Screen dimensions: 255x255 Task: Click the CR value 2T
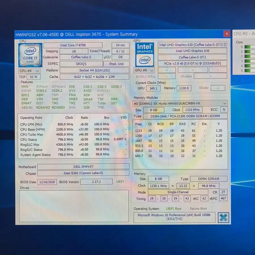223,192
